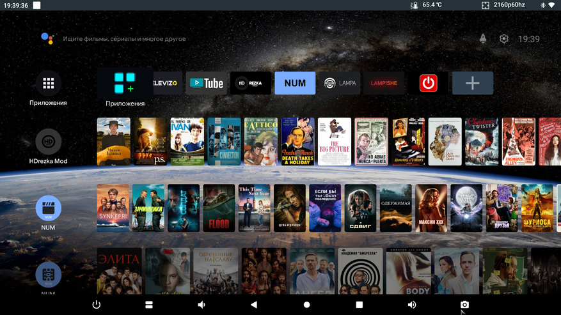The width and height of the screenshot is (561, 315).
Task: Open the El Sueño de Ivan poster
Action: pos(187,142)
